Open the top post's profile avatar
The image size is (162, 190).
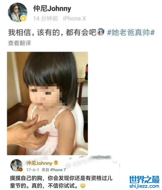pos(17,12)
